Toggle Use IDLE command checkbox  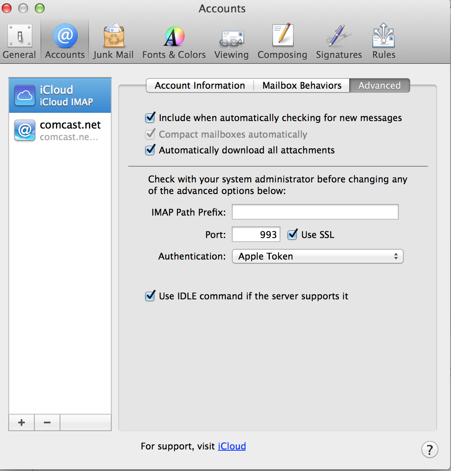150,296
